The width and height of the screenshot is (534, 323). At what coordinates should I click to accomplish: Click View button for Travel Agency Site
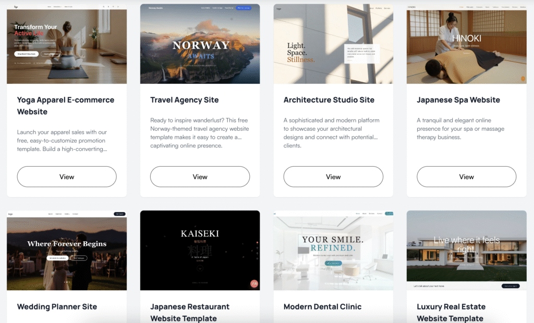pos(200,177)
